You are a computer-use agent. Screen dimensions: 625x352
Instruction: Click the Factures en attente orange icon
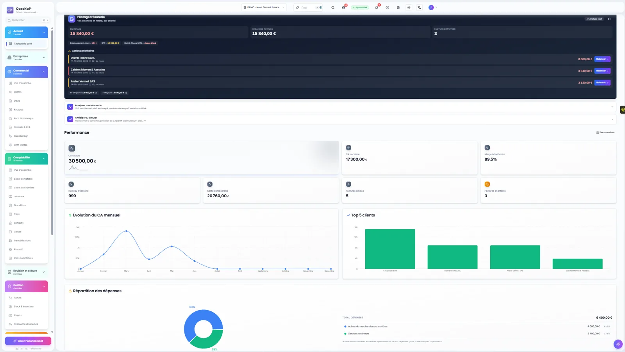[487, 184]
